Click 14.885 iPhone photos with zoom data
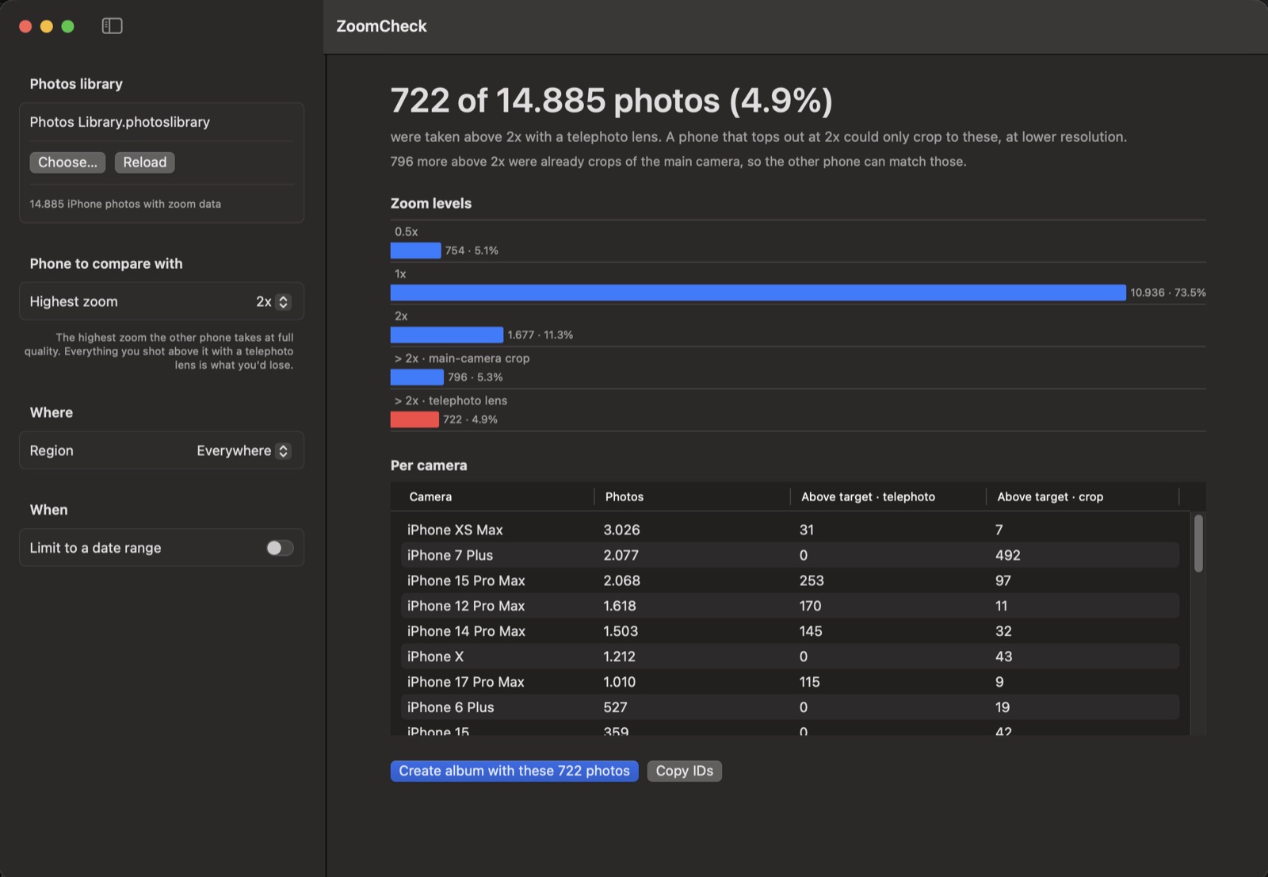 tap(125, 204)
